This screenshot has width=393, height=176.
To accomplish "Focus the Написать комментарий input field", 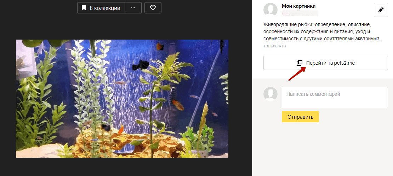I will point(335,98).
